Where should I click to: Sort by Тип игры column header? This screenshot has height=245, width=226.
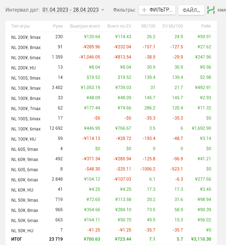(20, 26)
